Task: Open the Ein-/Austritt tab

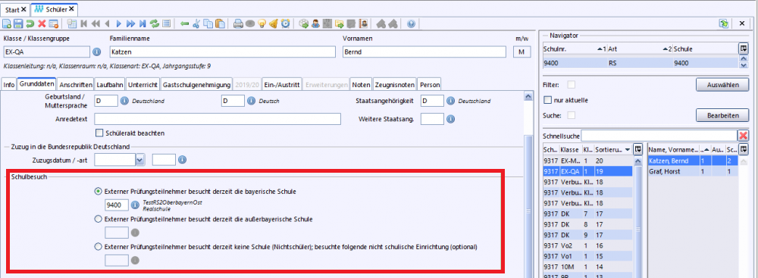Action: [282, 85]
